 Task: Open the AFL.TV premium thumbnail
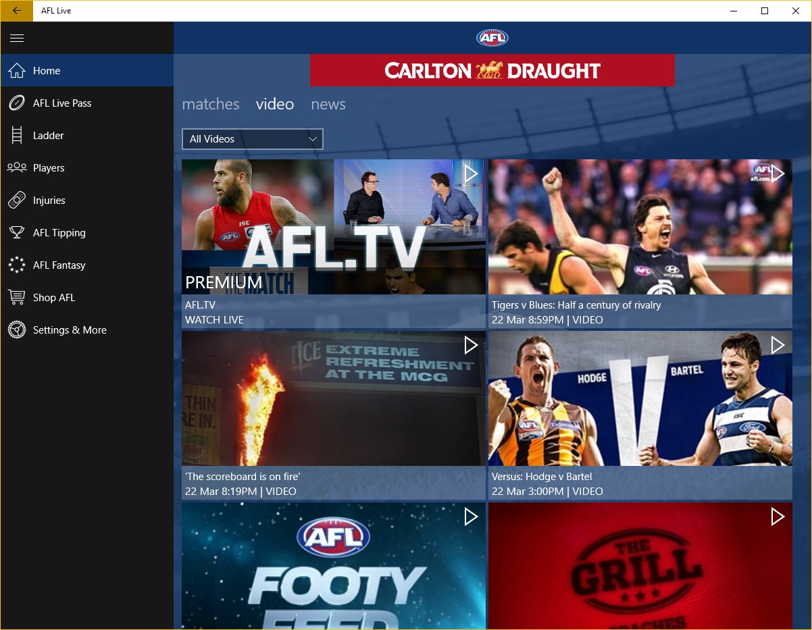[x=334, y=227]
